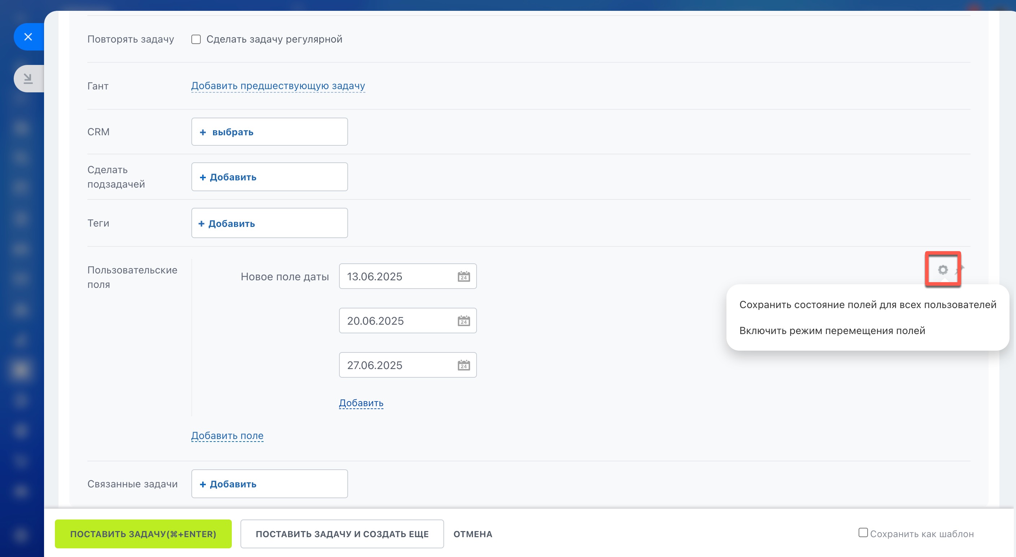Open calendar picker for 13.06.2025 date
The image size is (1016, 557).
[464, 276]
